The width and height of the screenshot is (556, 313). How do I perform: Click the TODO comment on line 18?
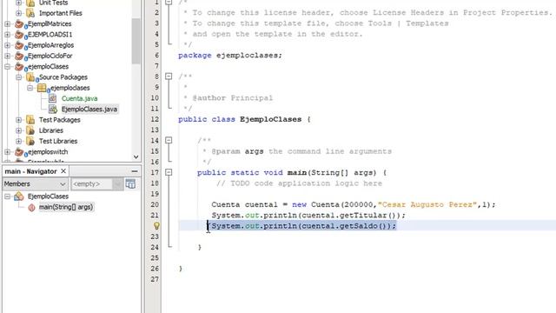pos(299,183)
